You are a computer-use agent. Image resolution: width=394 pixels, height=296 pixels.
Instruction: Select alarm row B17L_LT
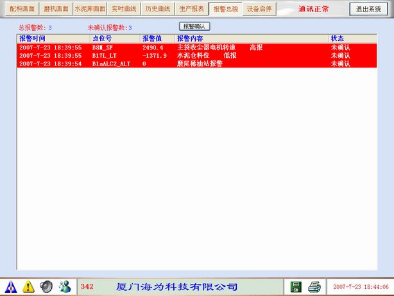197,56
